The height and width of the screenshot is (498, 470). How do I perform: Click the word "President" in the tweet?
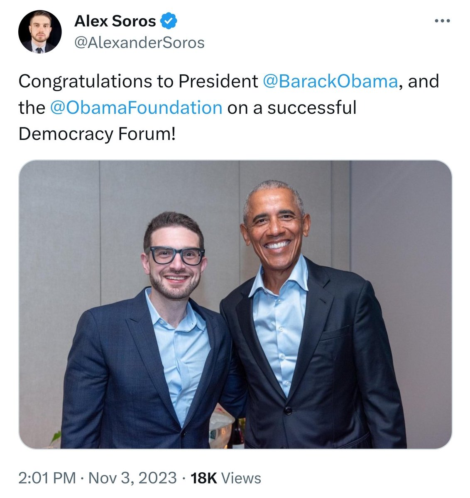(x=218, y=81)
